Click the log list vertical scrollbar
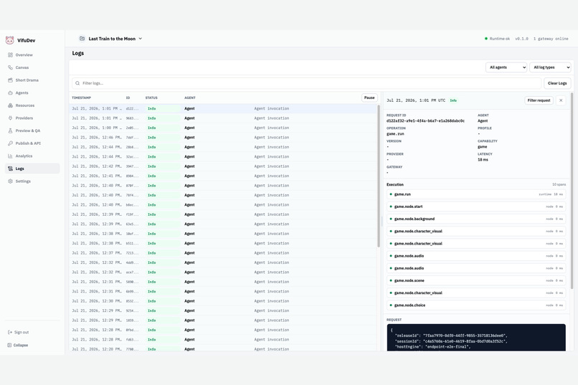Image resolution: width=578 pixels, height=385 pixels. 379,176
